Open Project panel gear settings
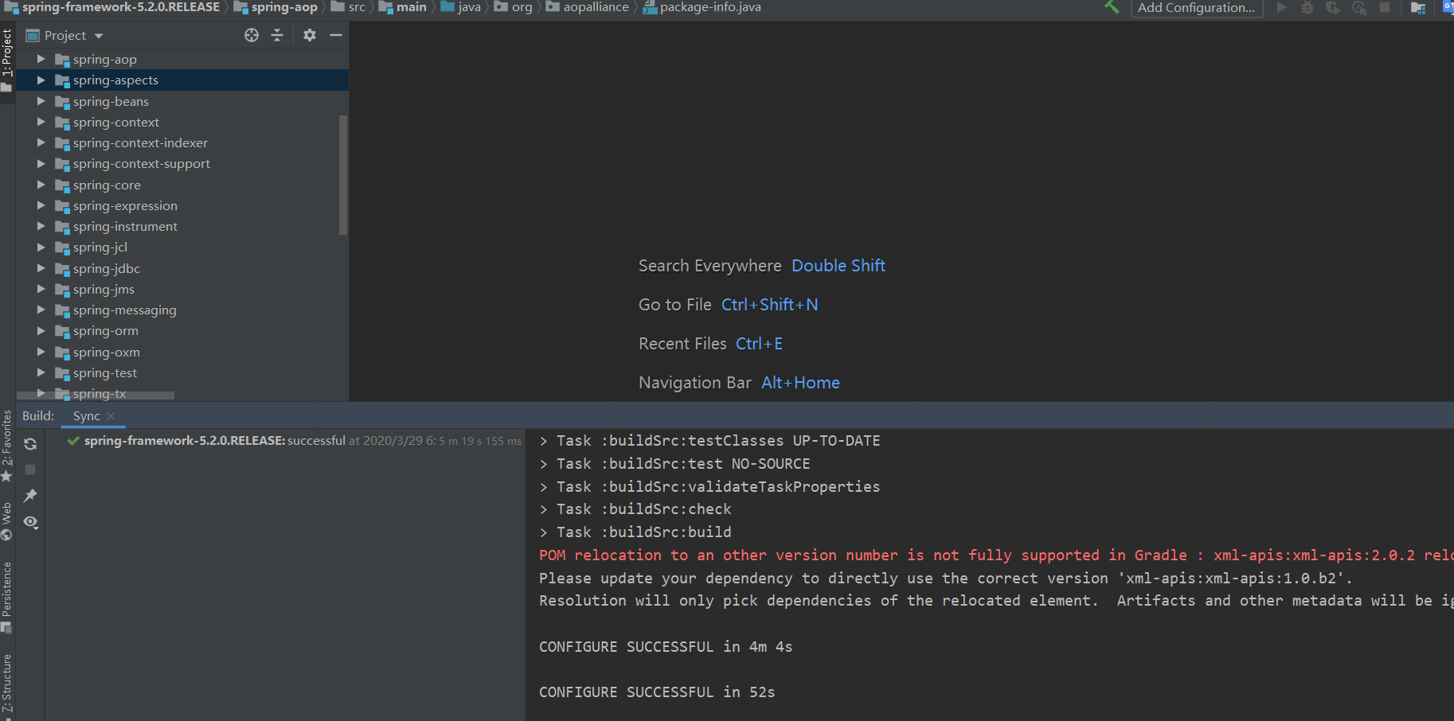This screenshot has height=721, width=1454. tap(310, 35)
